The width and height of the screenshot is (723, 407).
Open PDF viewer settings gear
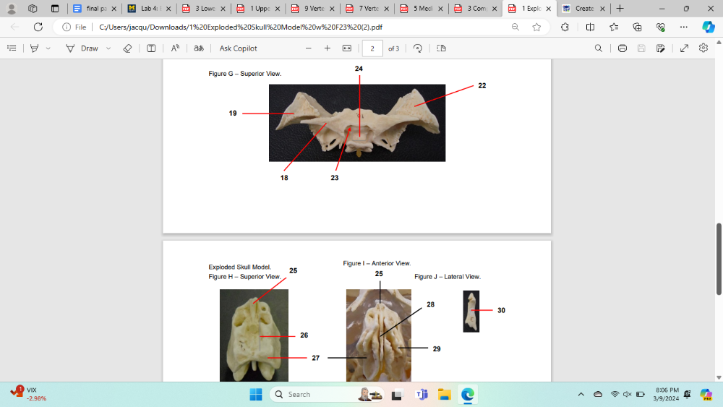click(x=703, y=48)
